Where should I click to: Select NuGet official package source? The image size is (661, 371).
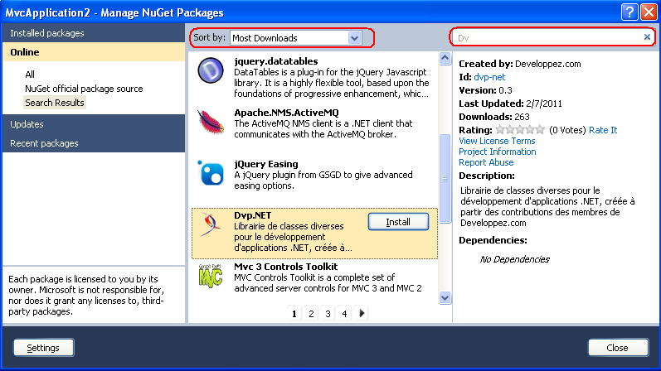click(84, 89)
